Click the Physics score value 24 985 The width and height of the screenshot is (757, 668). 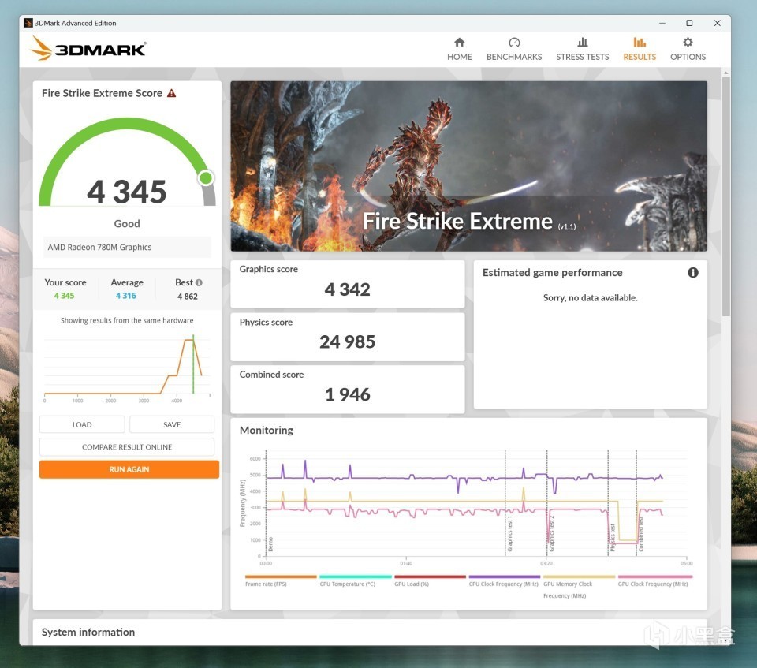[347, 341]
